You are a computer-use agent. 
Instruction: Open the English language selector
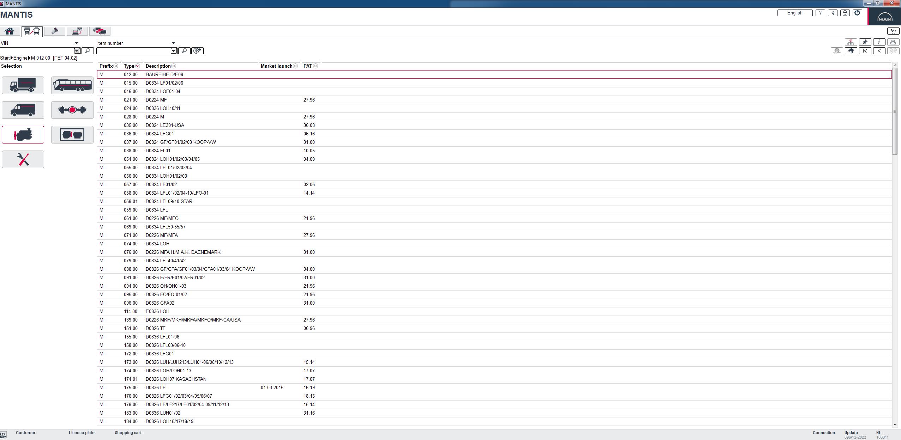(x=795, y=13)
